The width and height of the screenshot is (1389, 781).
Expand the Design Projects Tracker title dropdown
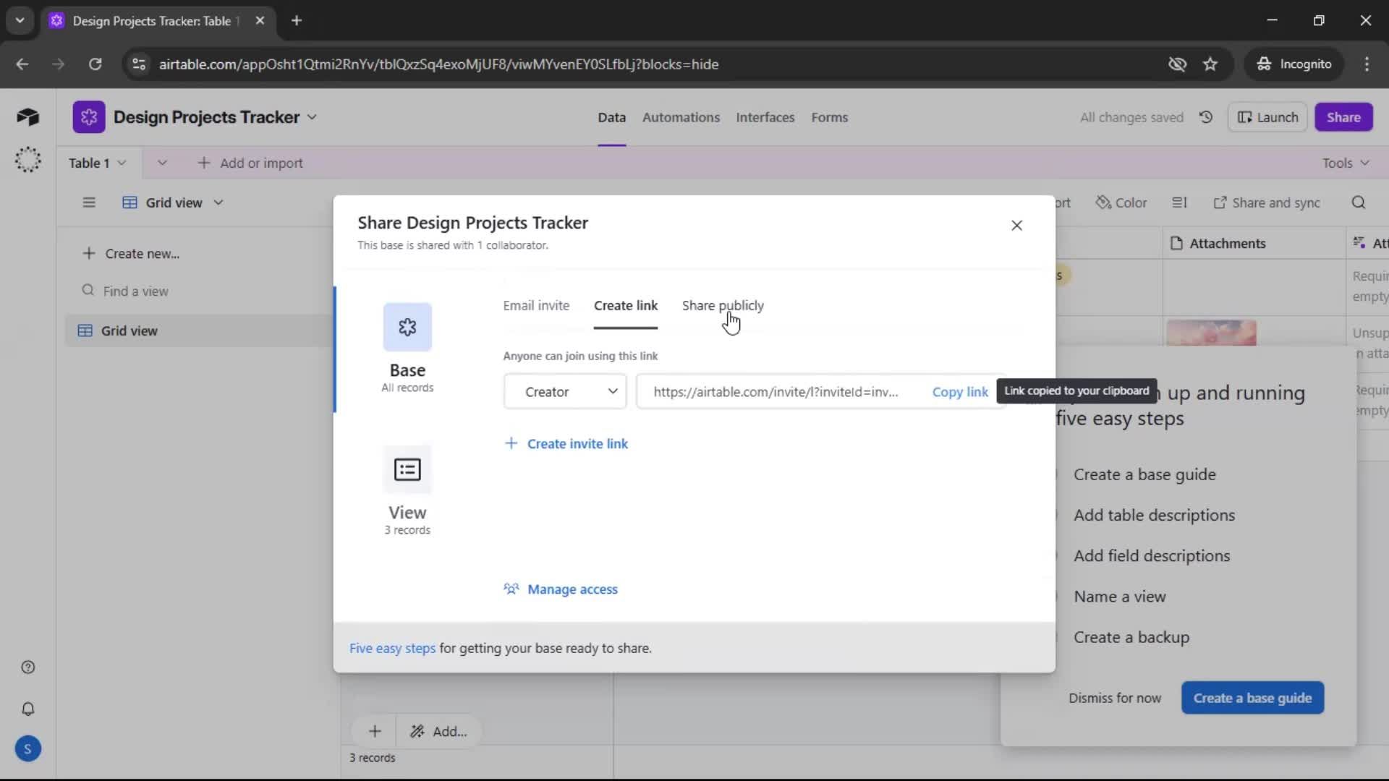pos(312,117)
